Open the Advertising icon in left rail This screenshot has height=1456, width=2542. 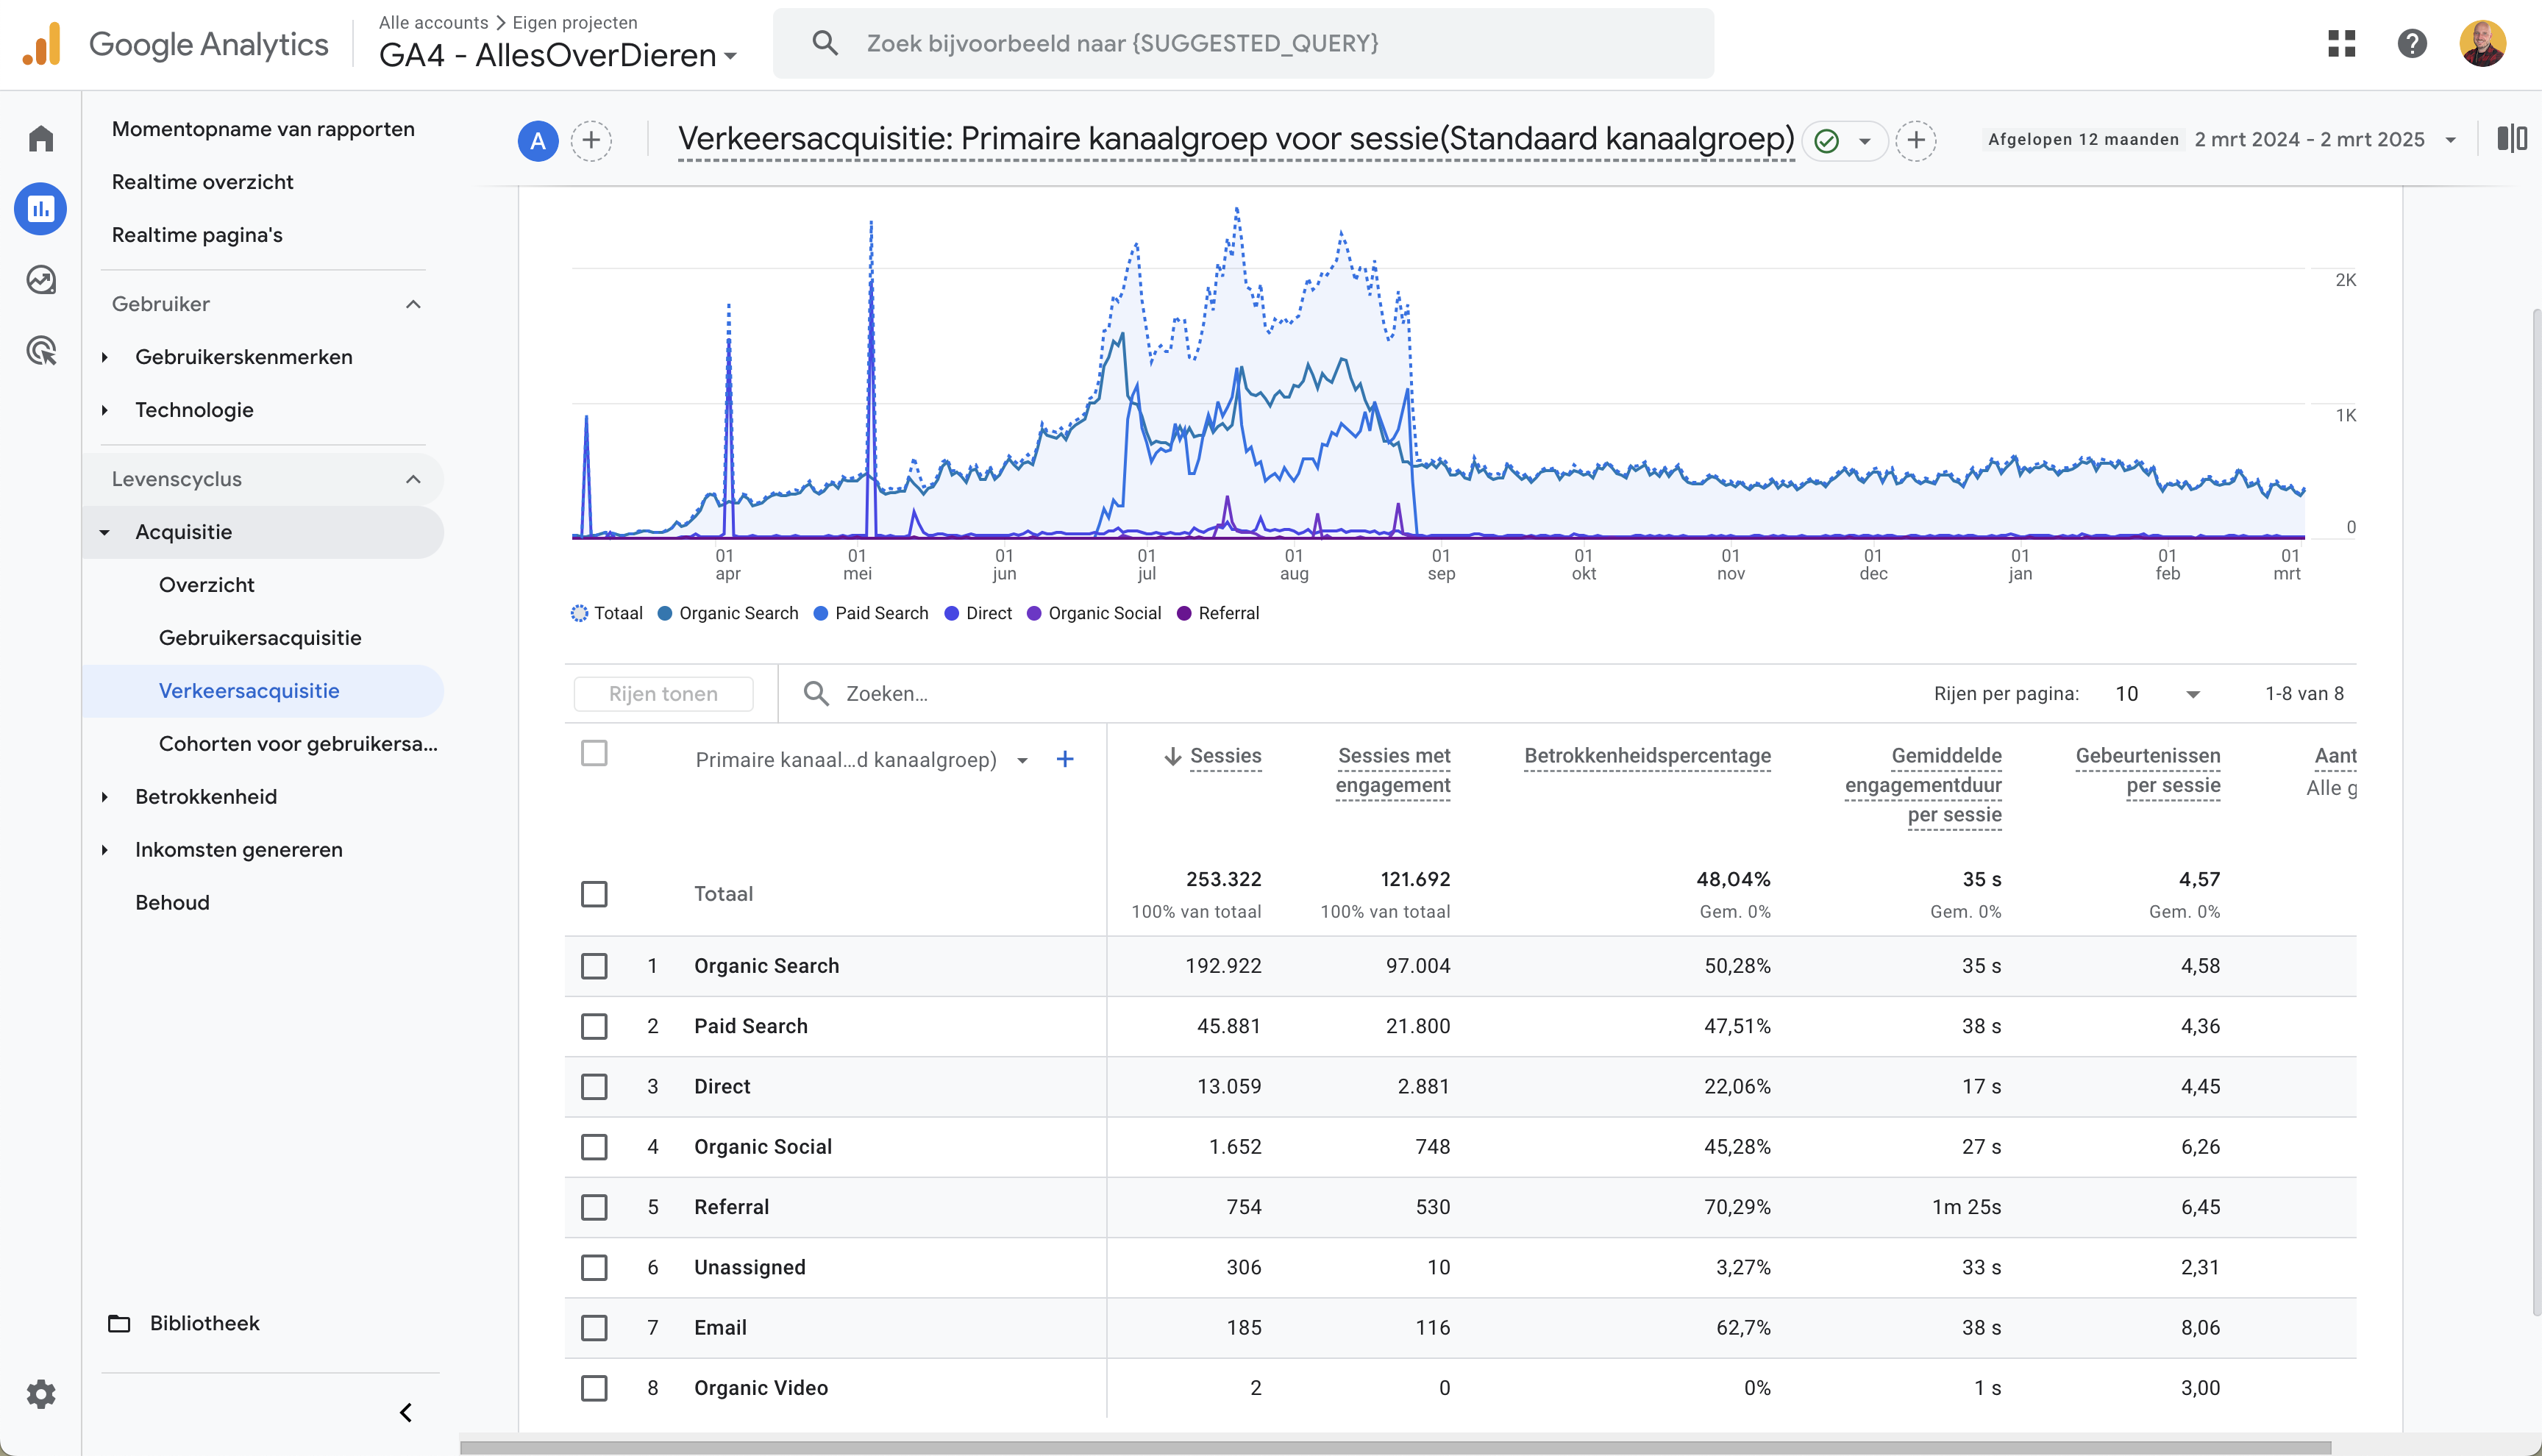pyautogui.click(x=41, y=351)
